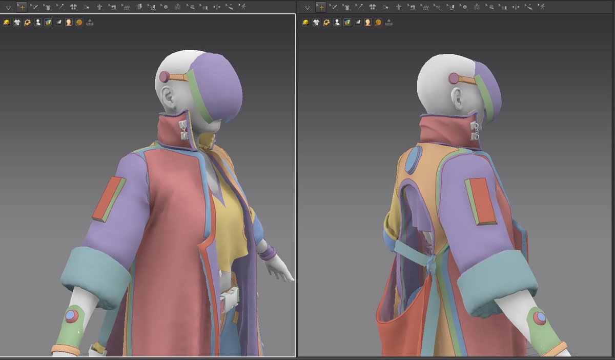
Task: Select the Button tool in right viewport toolbar
Action: 464,7
